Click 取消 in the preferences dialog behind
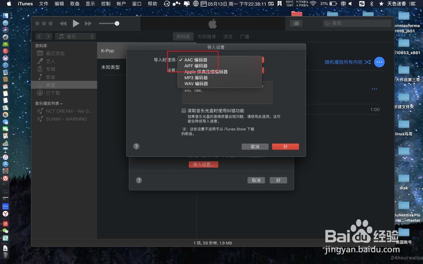The image size is (423, 264). pos(256,180)
